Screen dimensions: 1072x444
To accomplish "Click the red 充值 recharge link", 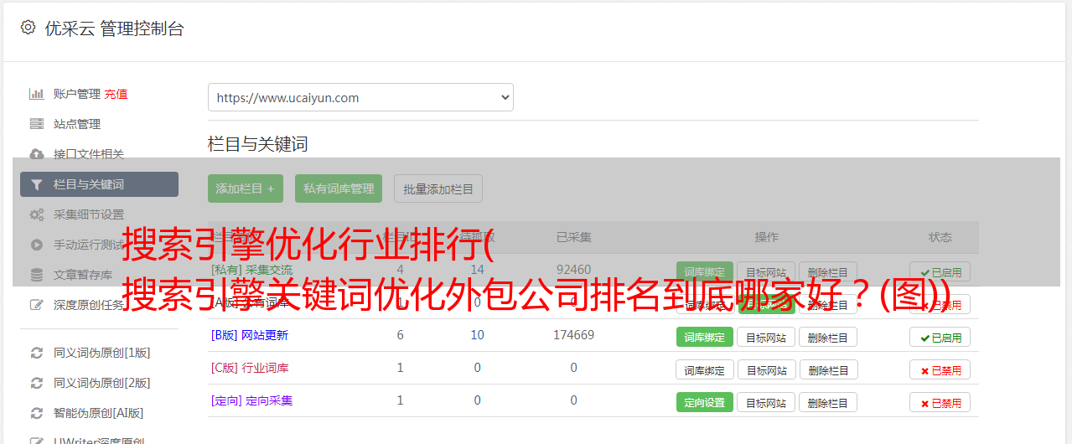I will (x=117, y=94).
